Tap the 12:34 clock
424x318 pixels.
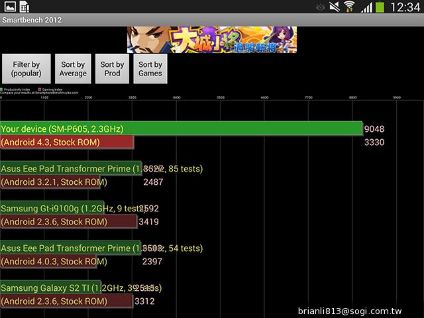[x=406, y=7]
